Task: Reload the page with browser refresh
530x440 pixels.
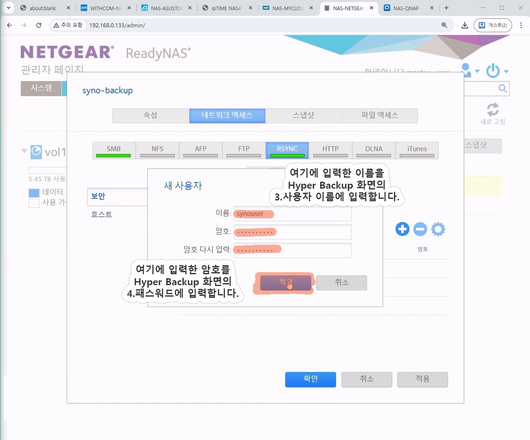Action: click(39, 25)
